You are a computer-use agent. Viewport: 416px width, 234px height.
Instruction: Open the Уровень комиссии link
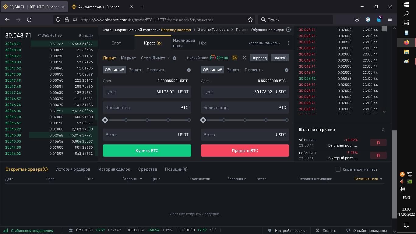(x=264, y=43)
